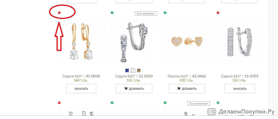This screenshot has width=278, height=119.
Task: Click 'Заказать' button for earrings 41-0038
Action: pos(81,89)
